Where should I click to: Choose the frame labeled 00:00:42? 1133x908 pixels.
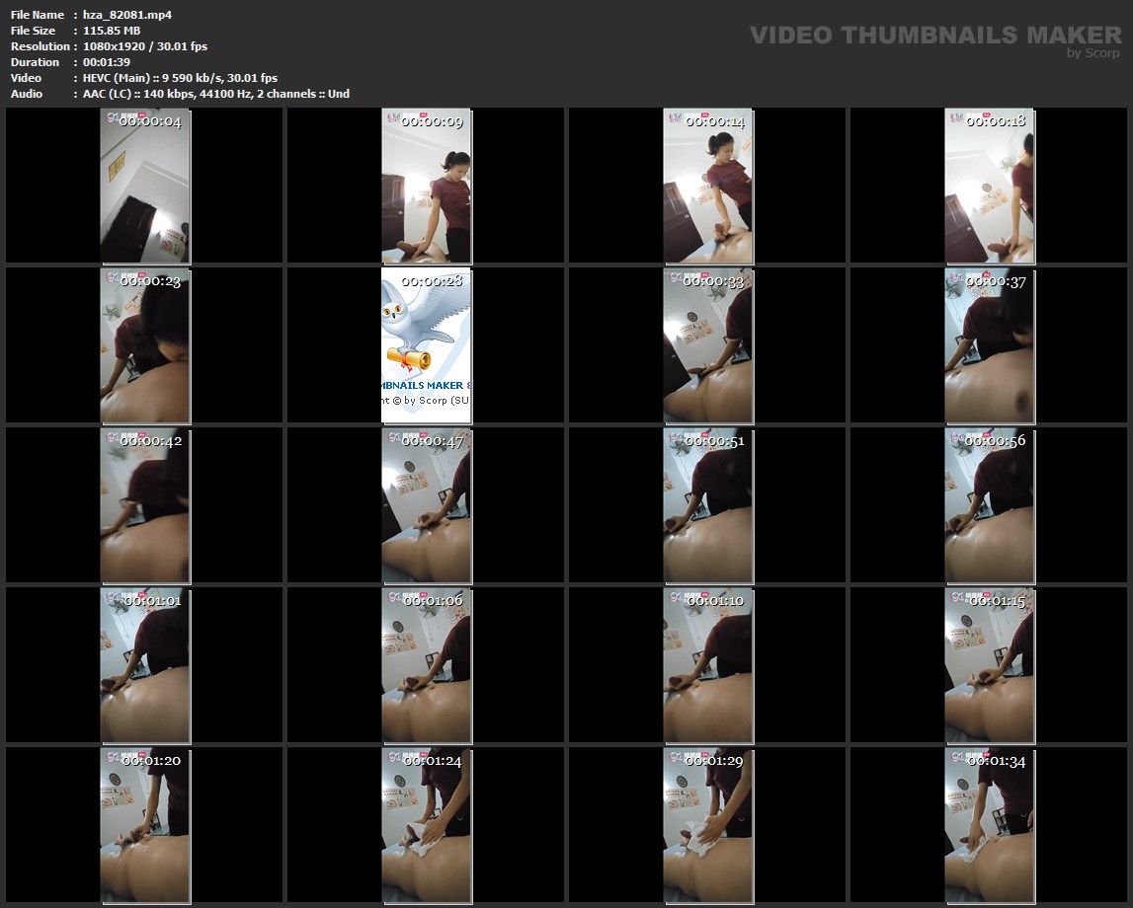(145, 505)
